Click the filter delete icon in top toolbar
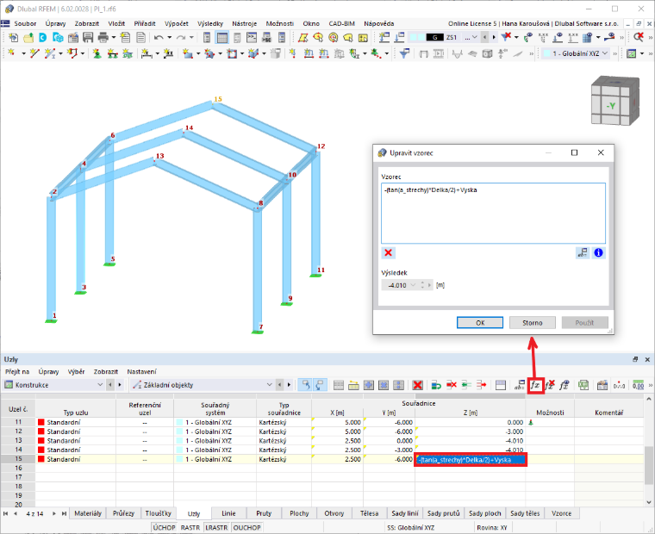Image resolution: width=655 pixels, height=534 pixels. click(506, 38)
